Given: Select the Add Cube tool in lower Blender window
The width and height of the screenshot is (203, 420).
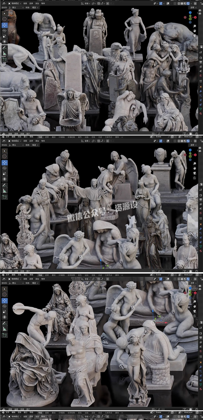Looking at the screenshot, I should tap(5, 335).
